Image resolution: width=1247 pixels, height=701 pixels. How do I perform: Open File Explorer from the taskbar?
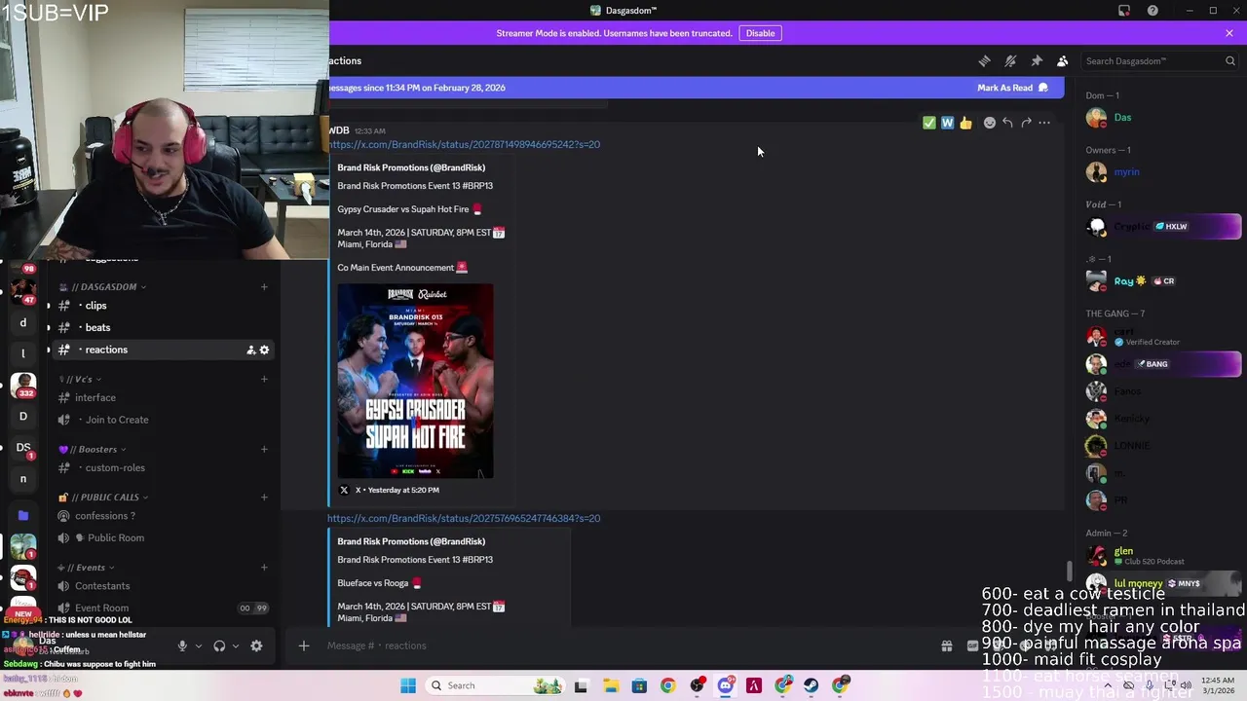611,685
